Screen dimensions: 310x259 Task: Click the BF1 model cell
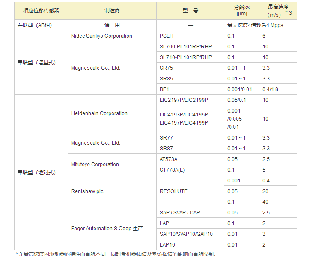pos(190,89)
